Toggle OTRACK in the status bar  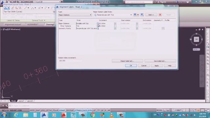78,110
